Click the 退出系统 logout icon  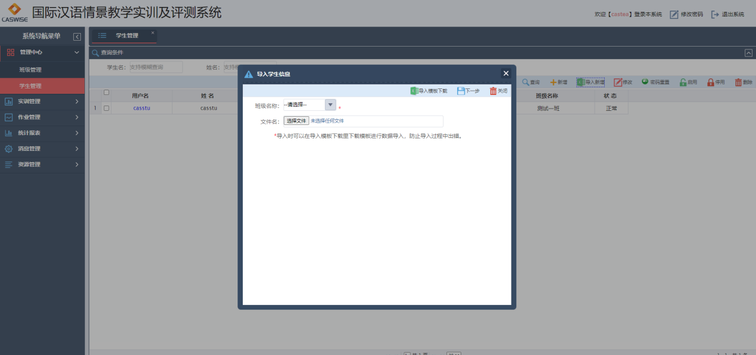pos(715,14)
